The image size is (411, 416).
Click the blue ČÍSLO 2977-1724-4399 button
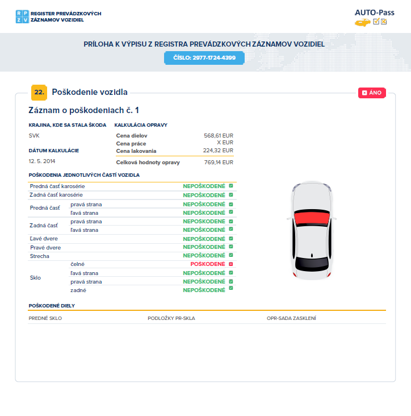pos(204,57)
